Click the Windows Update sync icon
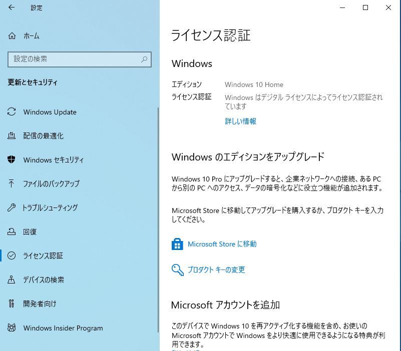This screenshot has width=401, height=351. [12, 111]
